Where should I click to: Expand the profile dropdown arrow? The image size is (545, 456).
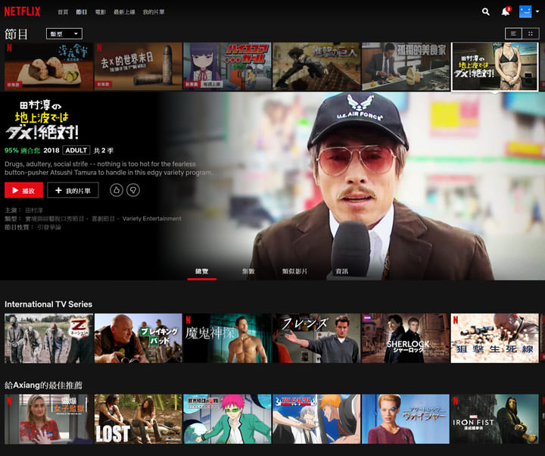coord(537,11)
